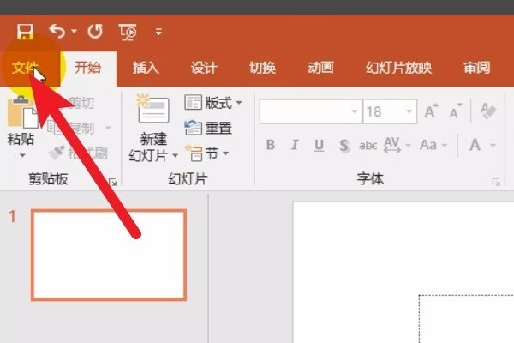Clear all formatting eraser icon
Image resolution: width=514 pixels, height=343 pixels.
click(487, 111)
